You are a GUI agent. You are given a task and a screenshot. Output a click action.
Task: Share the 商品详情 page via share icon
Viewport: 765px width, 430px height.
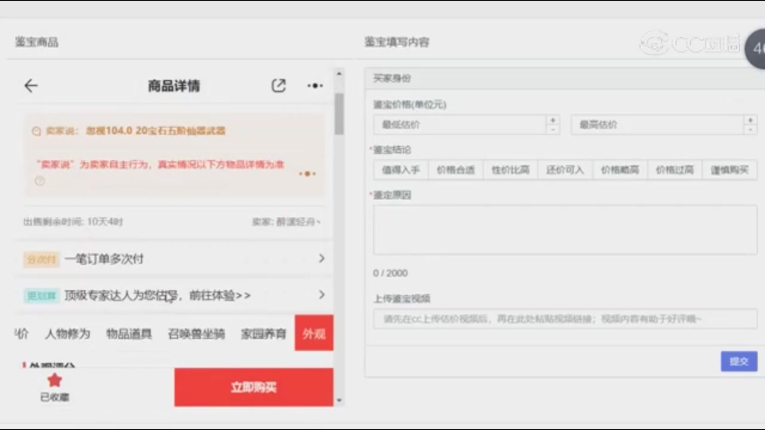[279, 85]
